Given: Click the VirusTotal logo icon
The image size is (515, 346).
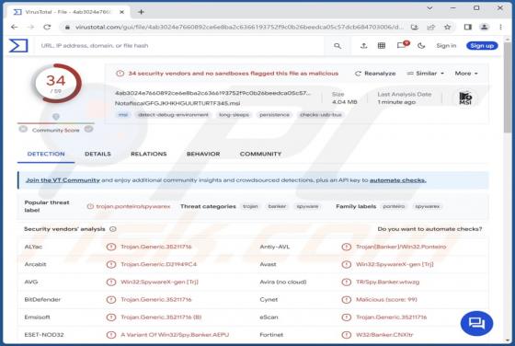Looking at the screenshot, I should tap(18, 46).
